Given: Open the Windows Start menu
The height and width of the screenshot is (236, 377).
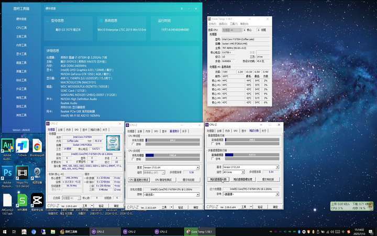Looking at the screenshot, I should 4,232.
